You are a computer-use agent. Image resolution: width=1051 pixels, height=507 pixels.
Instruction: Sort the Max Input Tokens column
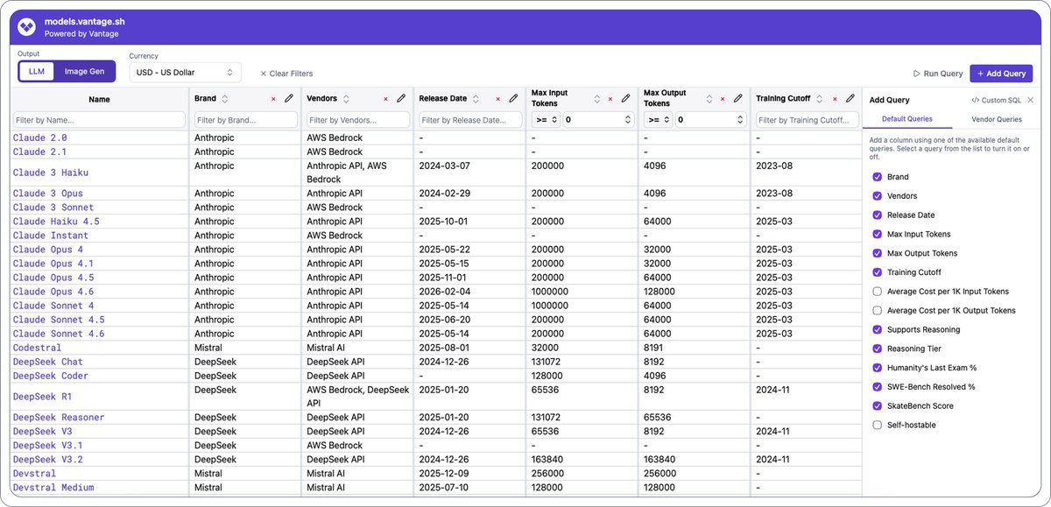pos(597,99)
